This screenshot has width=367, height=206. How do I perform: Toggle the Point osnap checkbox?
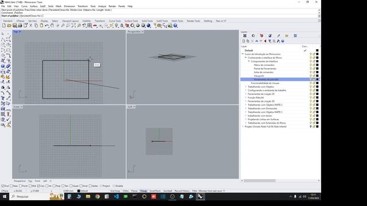click(x=21, y=186)
